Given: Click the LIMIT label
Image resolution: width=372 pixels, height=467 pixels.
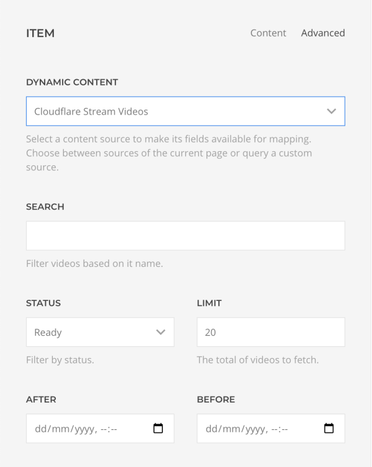Looking at the screenshot, I should pyautogui.click(x=210, y=303).
